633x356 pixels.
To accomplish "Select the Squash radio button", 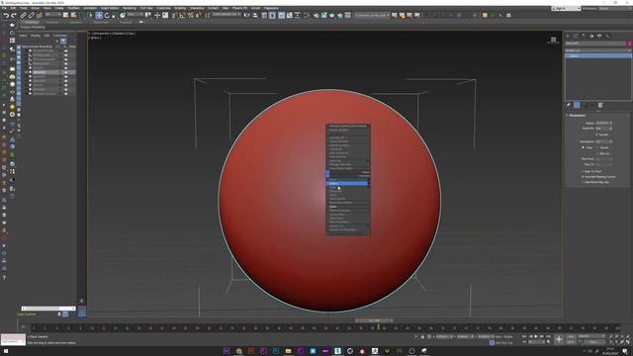I will coord(597,147).
